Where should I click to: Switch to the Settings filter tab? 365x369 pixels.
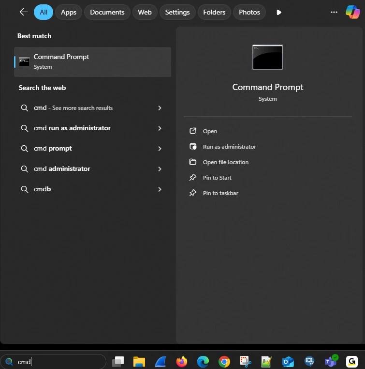pyautogui.click(x=177, y=12)
